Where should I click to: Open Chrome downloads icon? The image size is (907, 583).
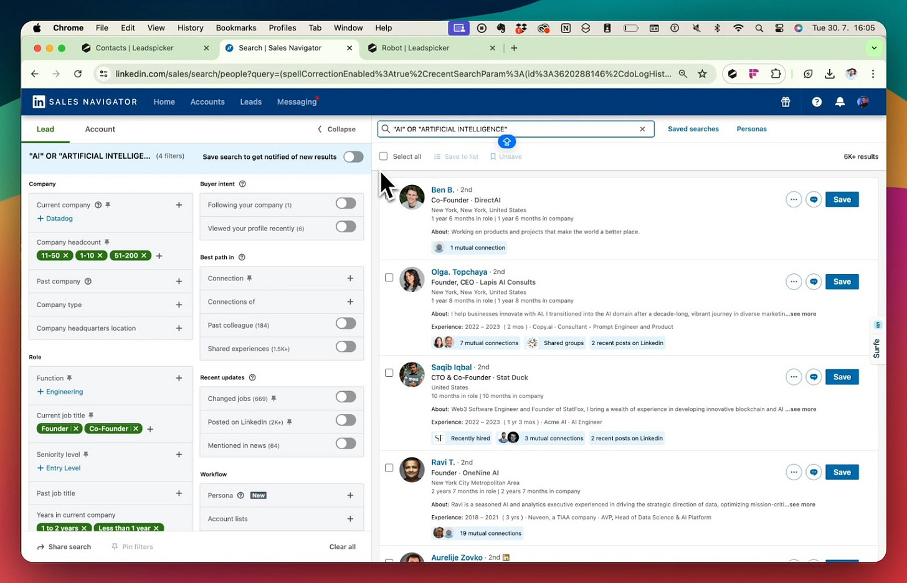click(x=830, y=73)
